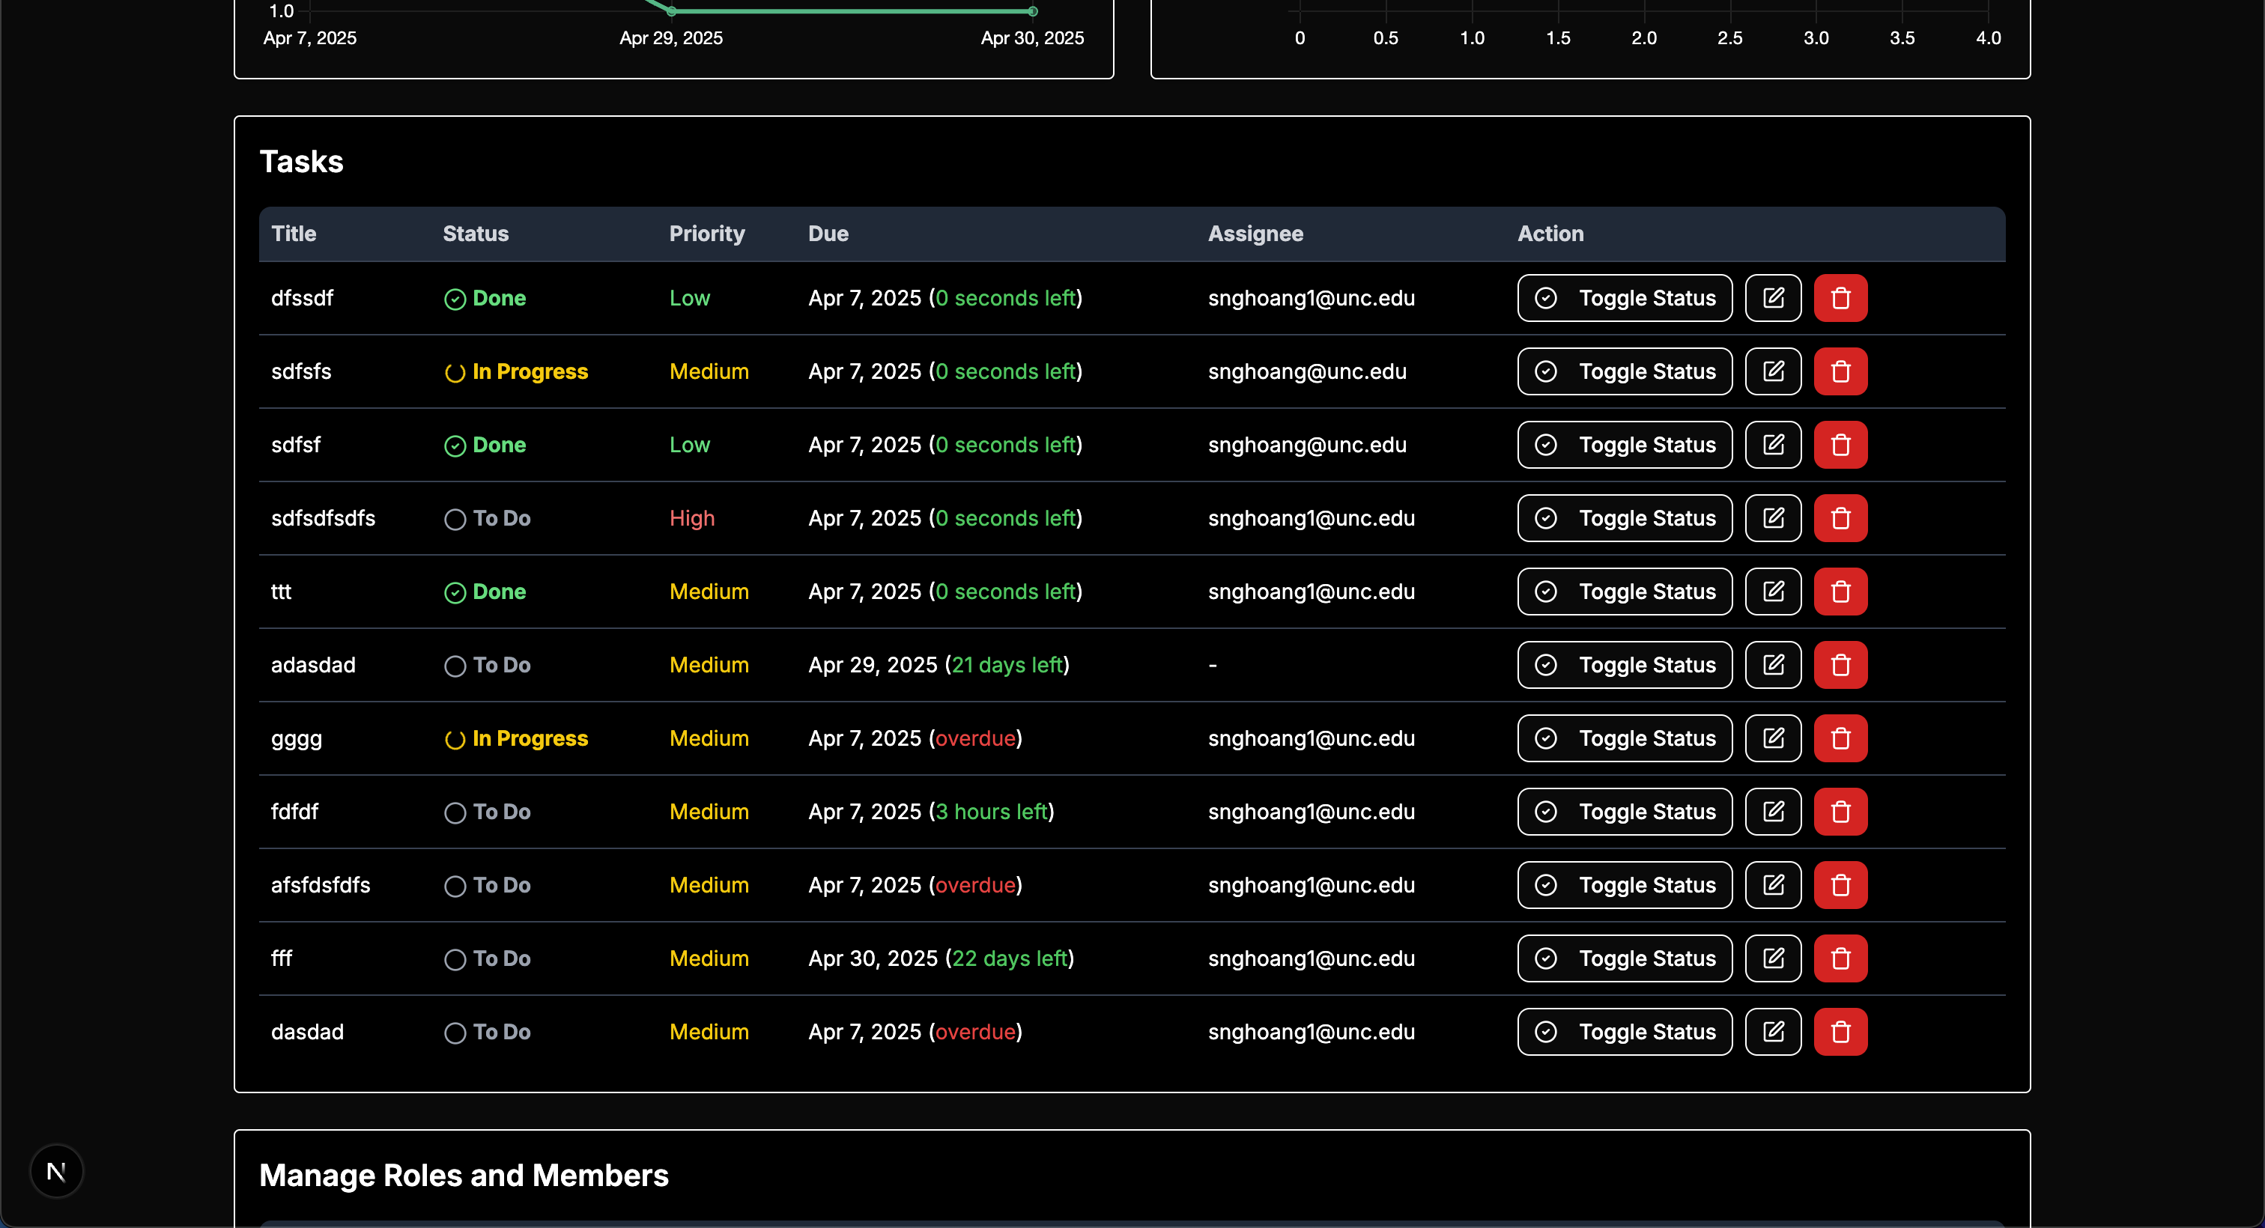Click Manage Roles and Members heading
Viewport: 2265px width, 1228px height.
coord(464,1176)
